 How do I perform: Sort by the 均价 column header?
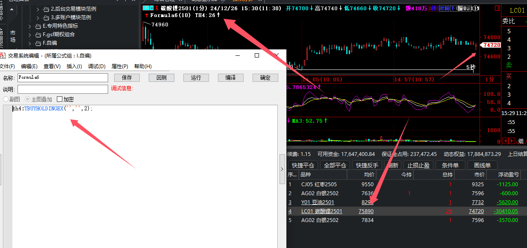[x=362, y=175]
